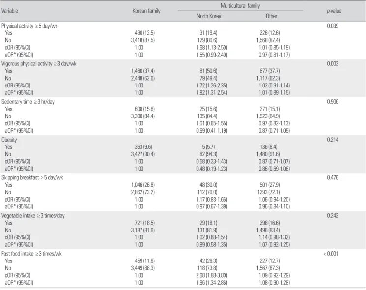Select the p-value 0.242
Image resolution: width=366 pixels, height=290 pixels.
click(333, 215)
